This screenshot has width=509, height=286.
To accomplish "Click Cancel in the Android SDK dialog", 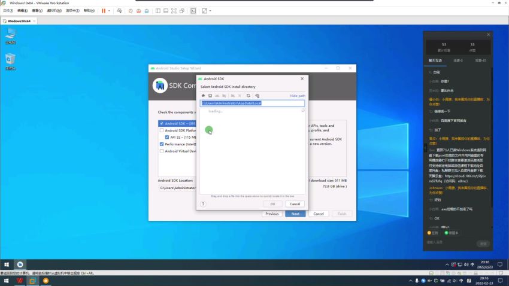I will tap(295, 204).
